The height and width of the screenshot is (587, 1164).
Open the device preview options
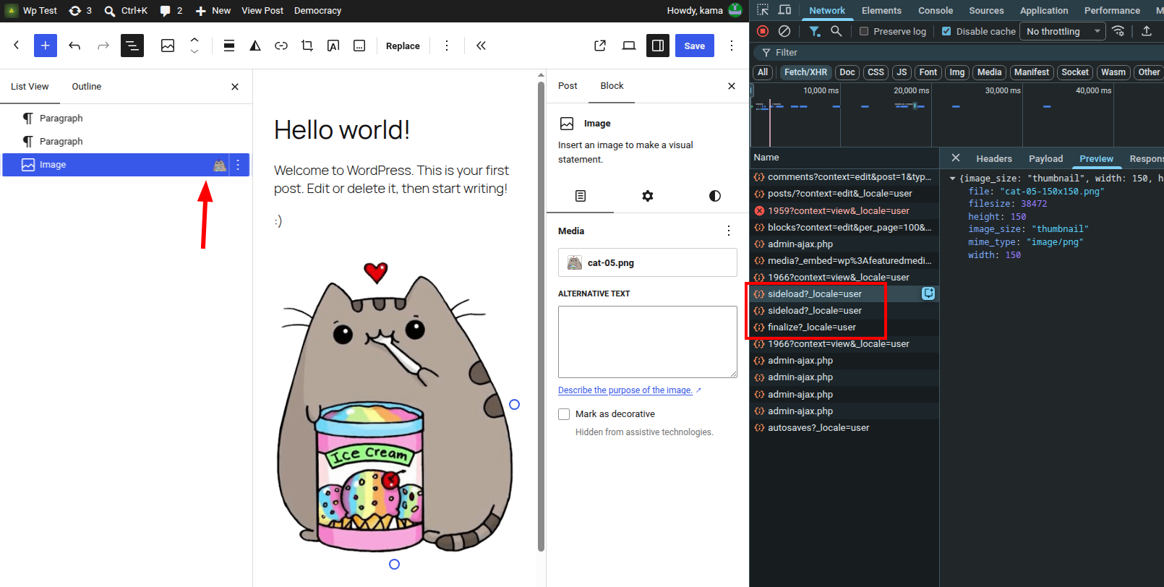point(629,46)
